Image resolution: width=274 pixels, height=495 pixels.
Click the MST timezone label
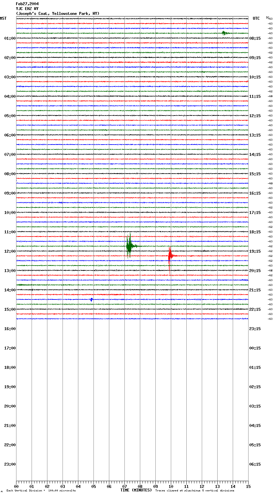click(3, 18)
